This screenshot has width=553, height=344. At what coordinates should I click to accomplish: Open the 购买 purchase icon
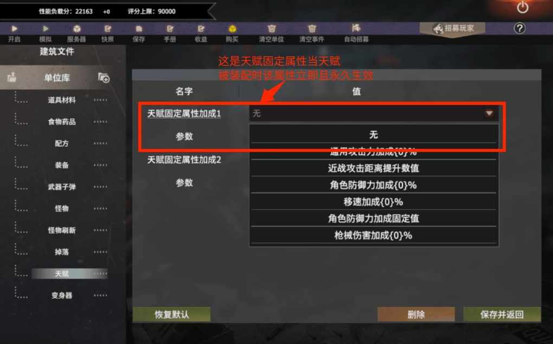pyautogui.click(x=232, y=29)
